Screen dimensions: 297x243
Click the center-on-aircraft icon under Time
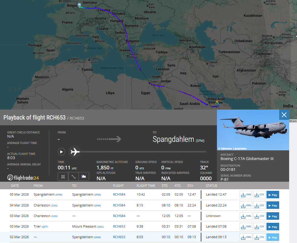[x=62, y=176]
